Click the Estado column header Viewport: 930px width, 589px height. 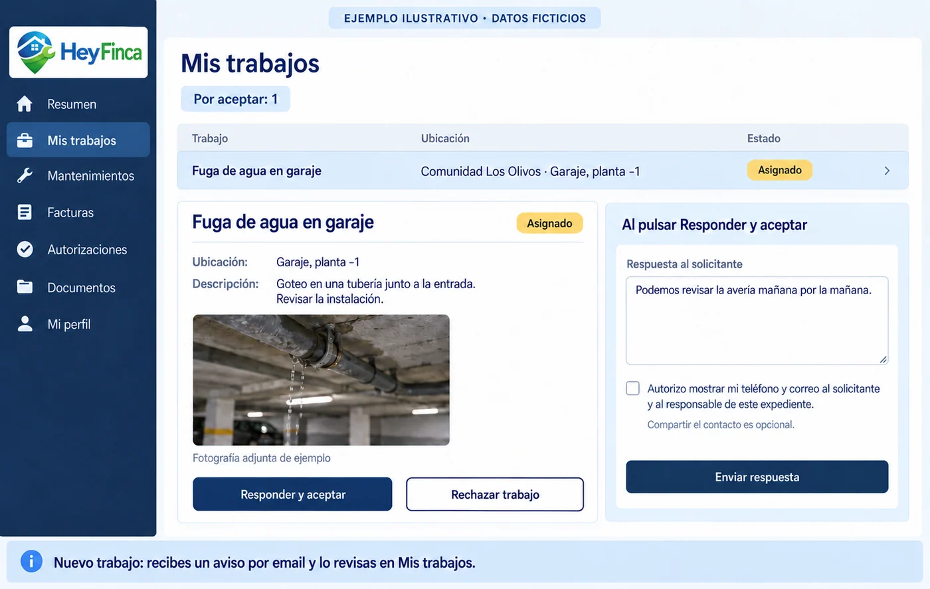coord(764,138)
